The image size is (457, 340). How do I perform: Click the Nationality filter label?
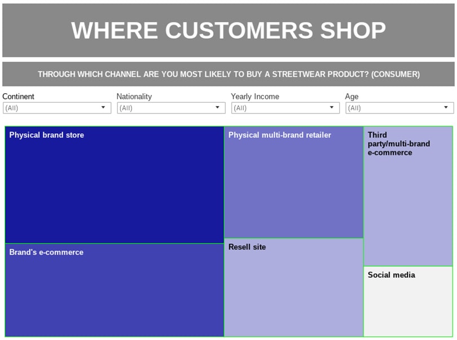(x=134, y=97)
